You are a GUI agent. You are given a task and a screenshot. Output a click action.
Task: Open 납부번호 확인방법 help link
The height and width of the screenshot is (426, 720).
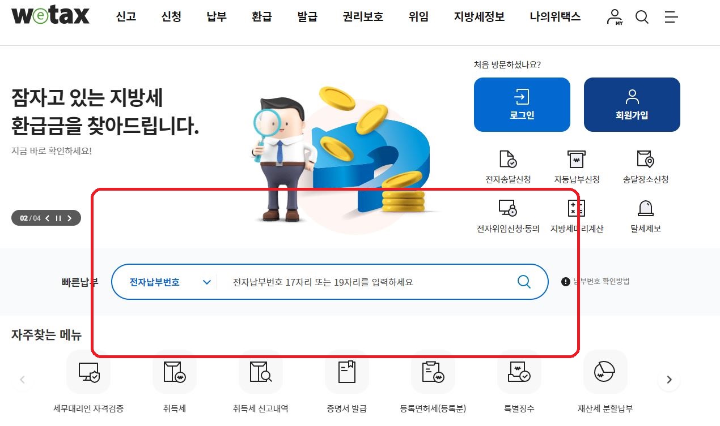click(x=595, y=282)
